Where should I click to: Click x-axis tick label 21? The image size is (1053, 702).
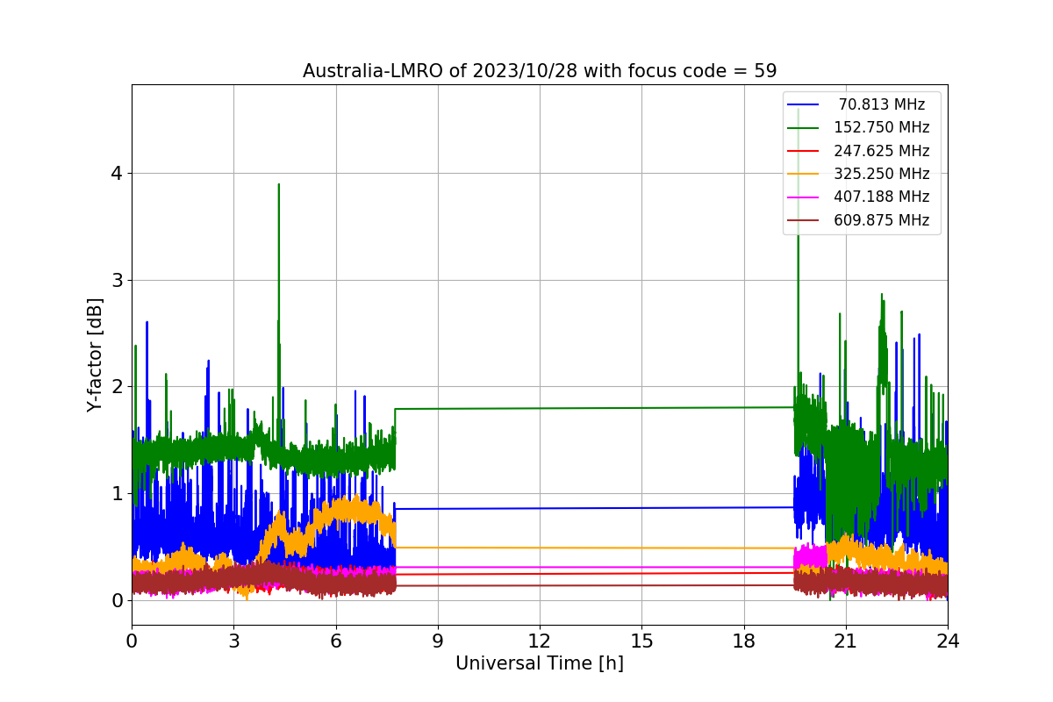point(846,641)
